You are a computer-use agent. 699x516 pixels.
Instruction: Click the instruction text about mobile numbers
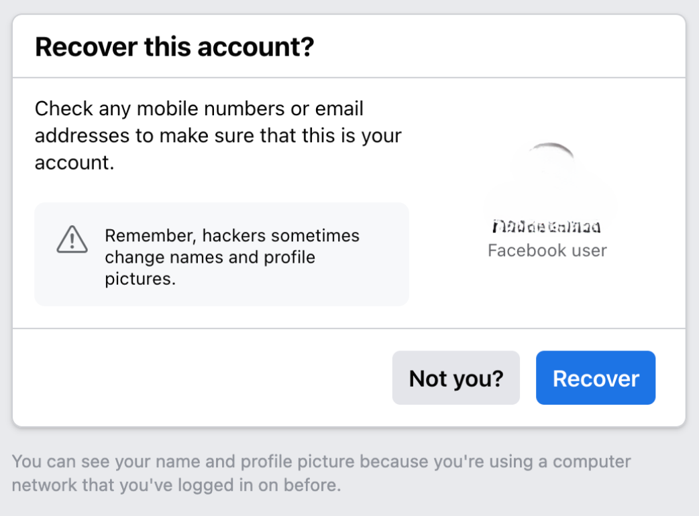click(217, 135)
